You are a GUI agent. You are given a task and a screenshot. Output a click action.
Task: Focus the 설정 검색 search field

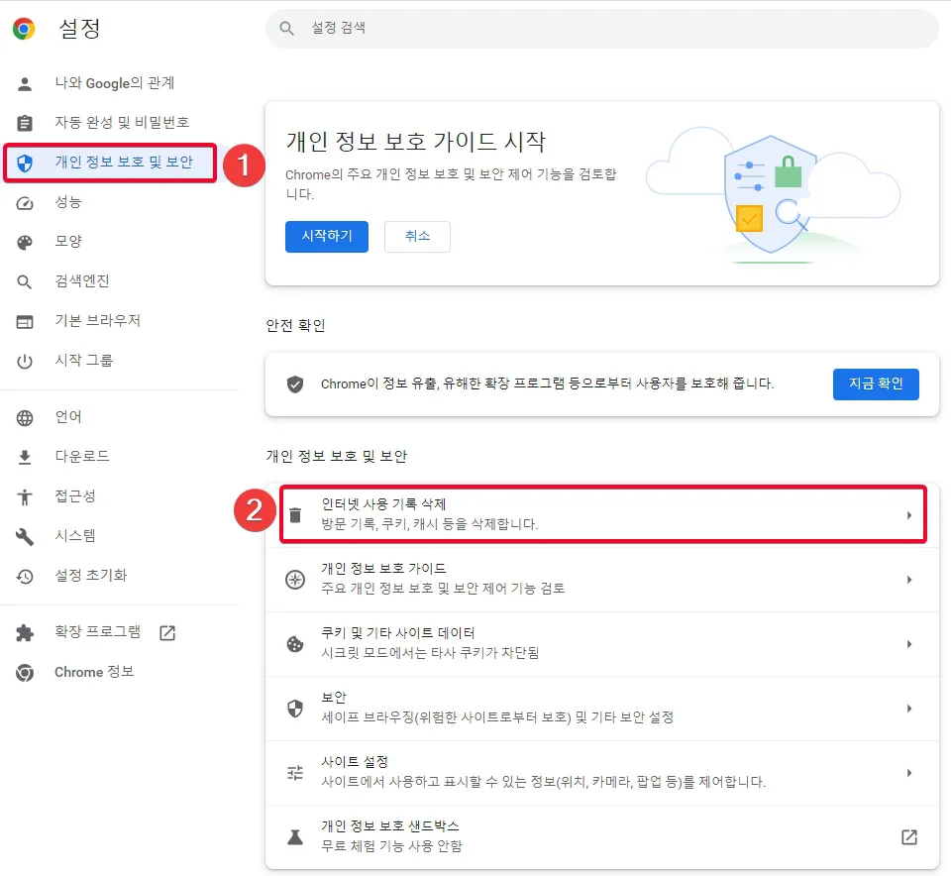(602, 28)
